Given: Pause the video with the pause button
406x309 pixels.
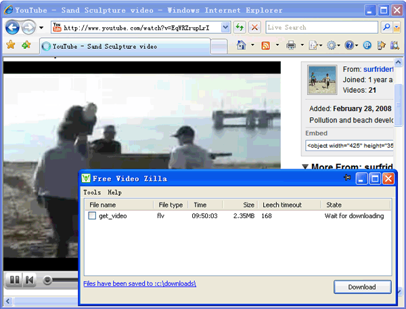Looking at the screenshot, I should (13, 280).
